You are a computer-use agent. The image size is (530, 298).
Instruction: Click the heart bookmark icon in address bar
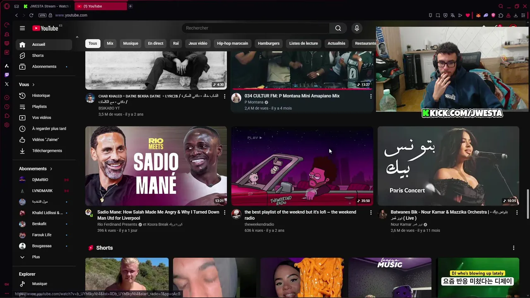[x=468, y=15]
